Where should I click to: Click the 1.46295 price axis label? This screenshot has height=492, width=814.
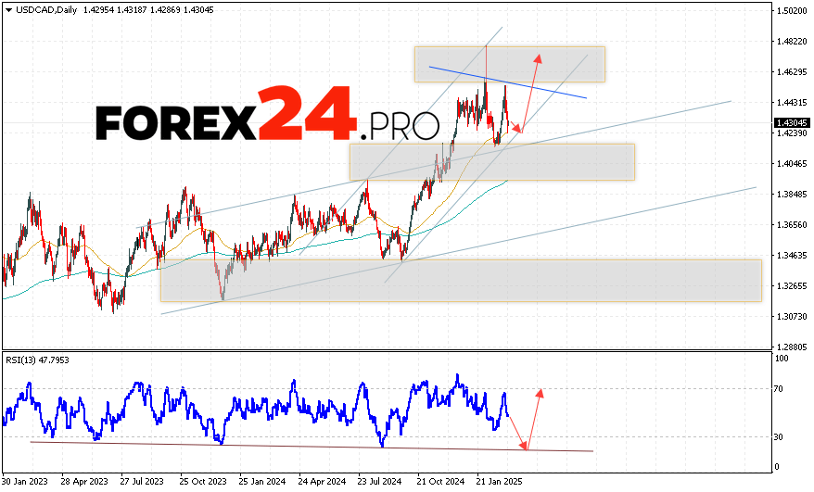tap(791, 71)
